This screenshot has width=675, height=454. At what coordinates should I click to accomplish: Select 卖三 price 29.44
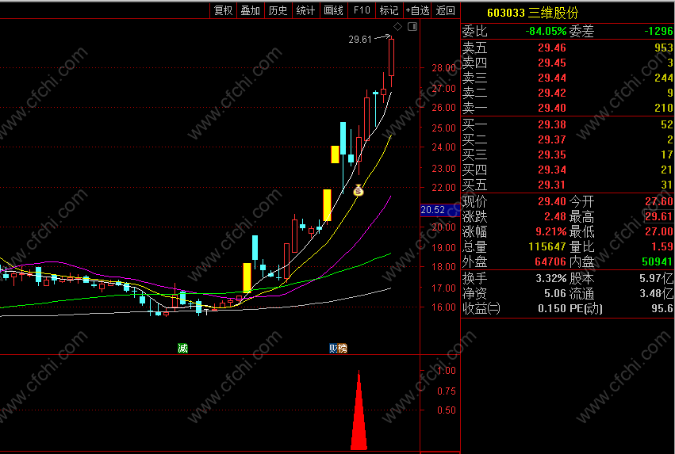tap(552, 78)
